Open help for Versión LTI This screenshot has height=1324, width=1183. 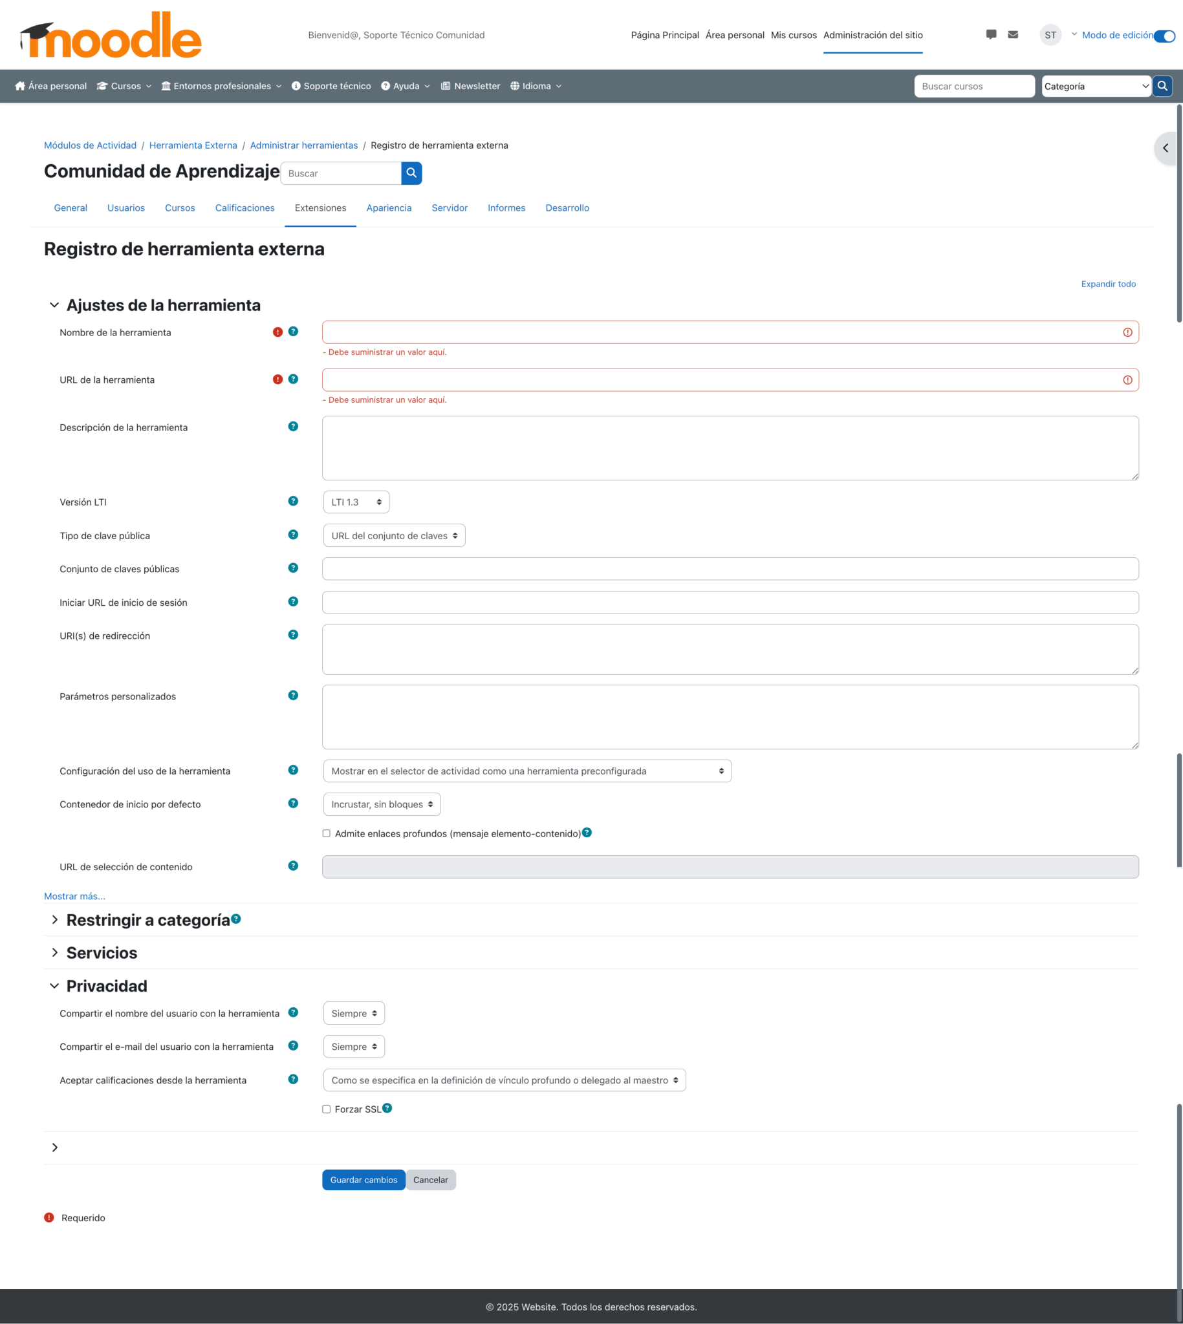[293, 501]
